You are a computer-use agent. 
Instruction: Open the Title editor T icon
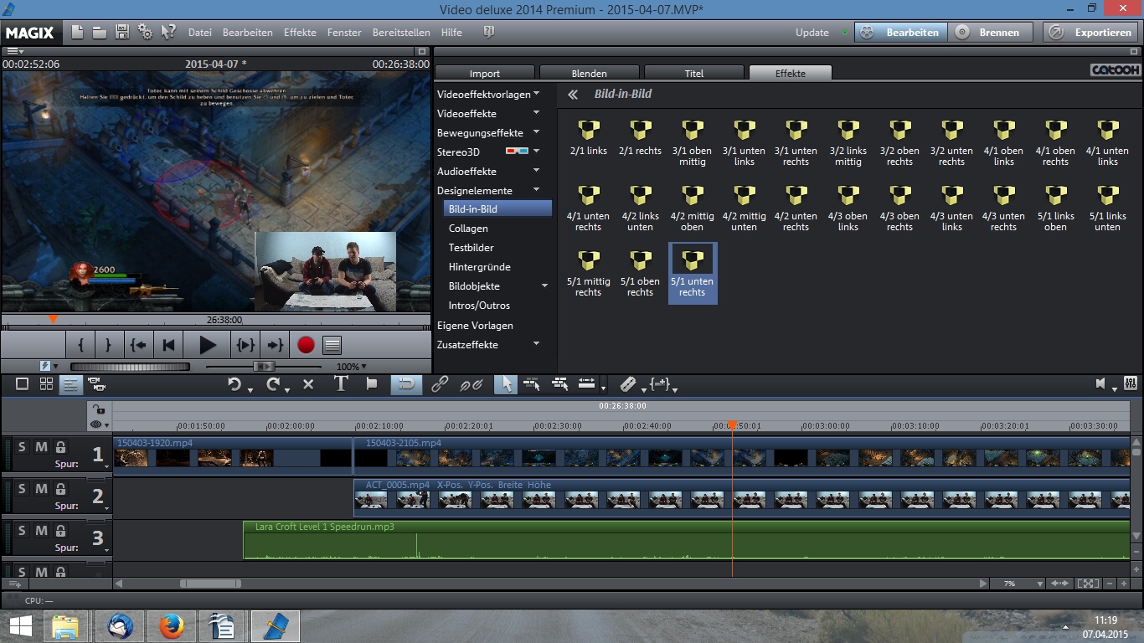(x=341, y=384)
